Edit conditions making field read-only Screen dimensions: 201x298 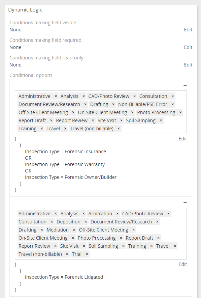[x=188, y=65]
